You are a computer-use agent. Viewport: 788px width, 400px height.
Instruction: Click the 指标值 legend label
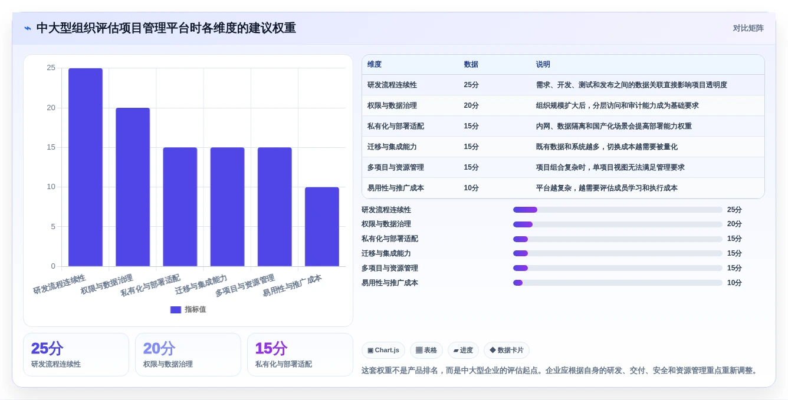point(195,309)
